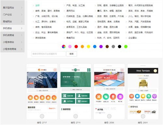Expand the chevron beside 小程序微商城
Screen dimensions: 163x125
pyautogui.click(x=22, y=49)
